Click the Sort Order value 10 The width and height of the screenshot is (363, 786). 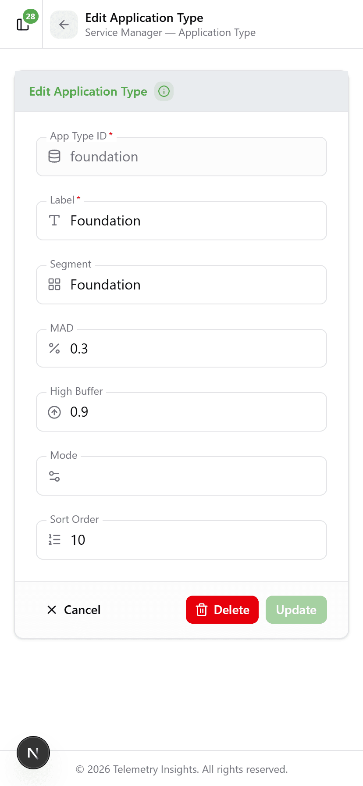tap(78, 540)
